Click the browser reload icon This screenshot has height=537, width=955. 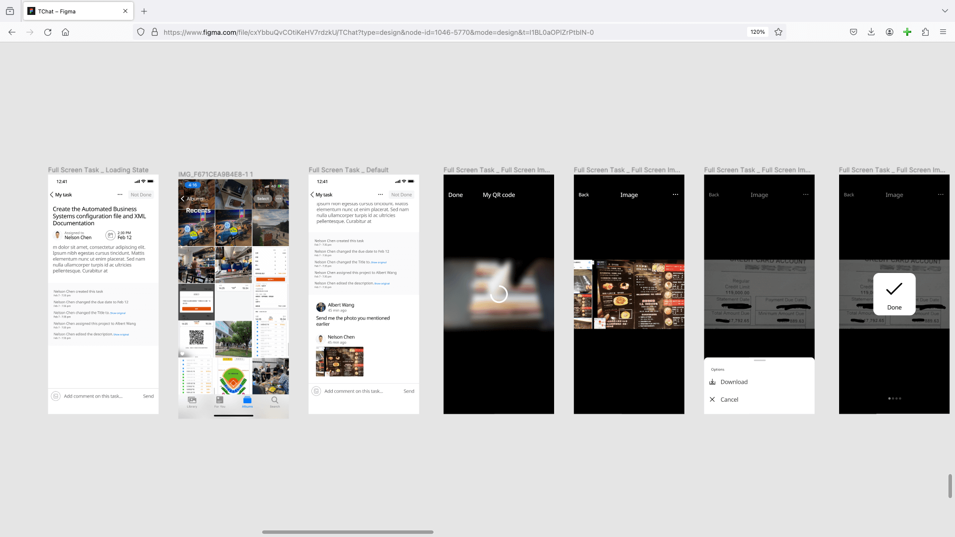pyautogui.click(x=48, y=32)
